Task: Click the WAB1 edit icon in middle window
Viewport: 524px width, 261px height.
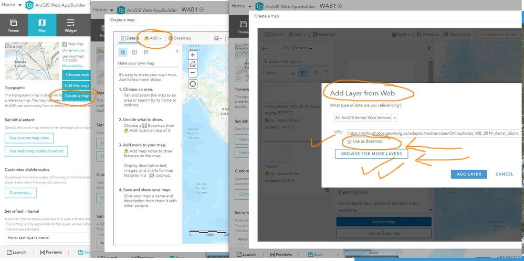Action: (201, 9)
